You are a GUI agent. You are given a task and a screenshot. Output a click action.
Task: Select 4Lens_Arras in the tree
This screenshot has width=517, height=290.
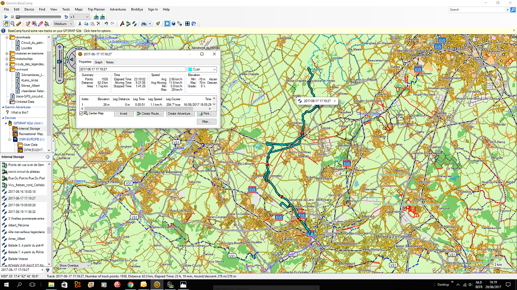pos(30,80)
